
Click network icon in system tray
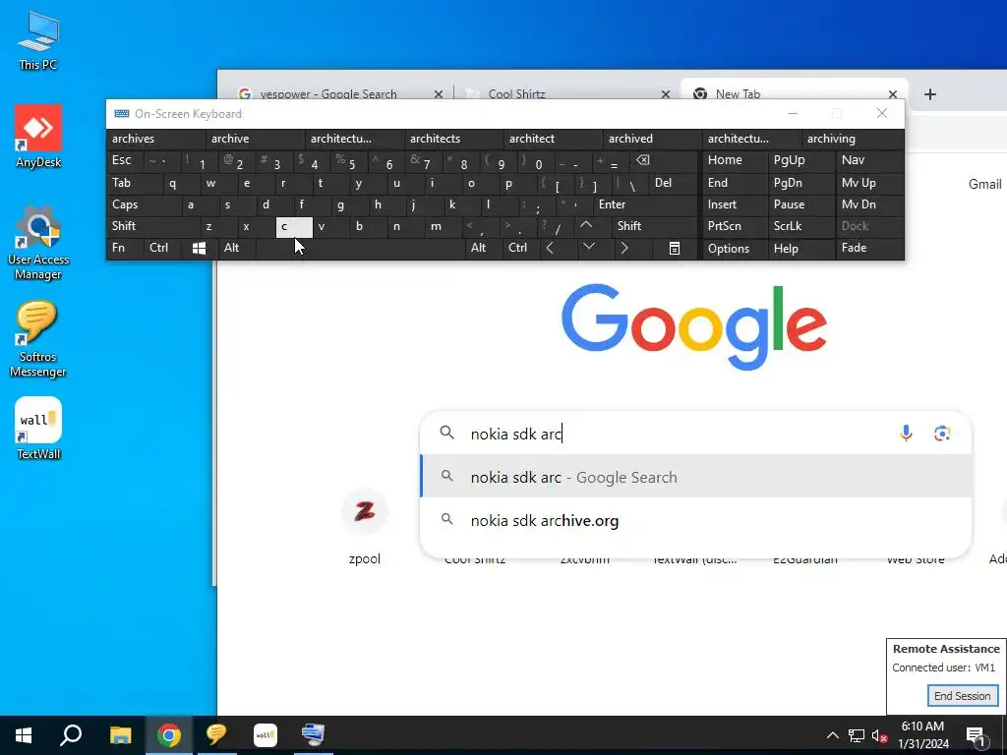[x=857, y=735]
